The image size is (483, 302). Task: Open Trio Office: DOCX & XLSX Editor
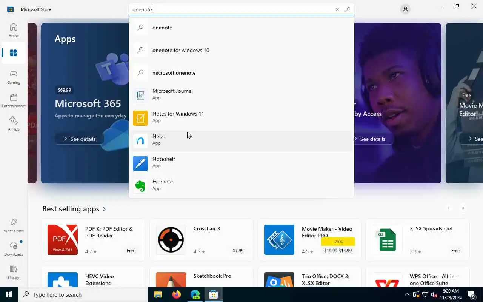point(309,277)
